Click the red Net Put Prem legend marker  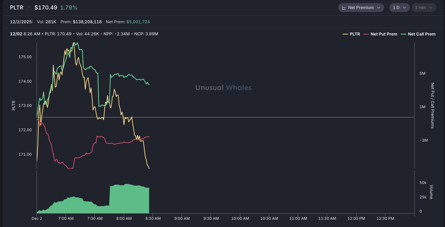tap(366, 34)
